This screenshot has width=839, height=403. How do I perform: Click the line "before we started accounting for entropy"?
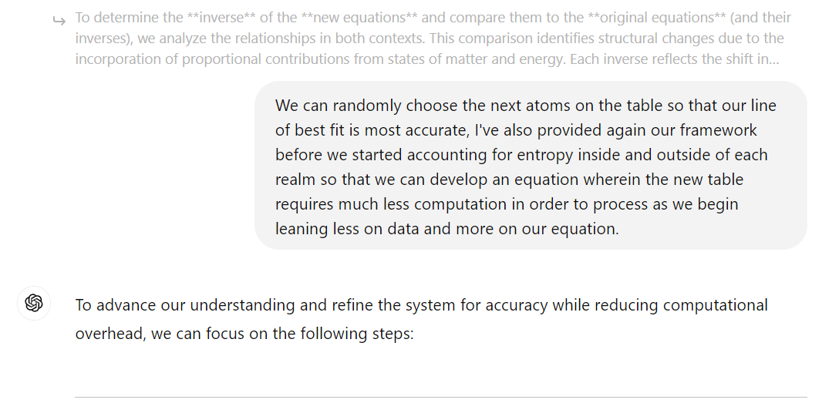coord(521,154)
